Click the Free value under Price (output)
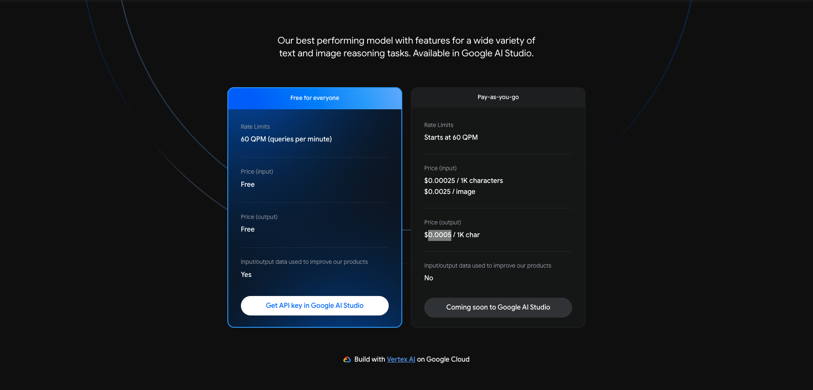Viewport: 813px width, 390px height. click(248, 230)
